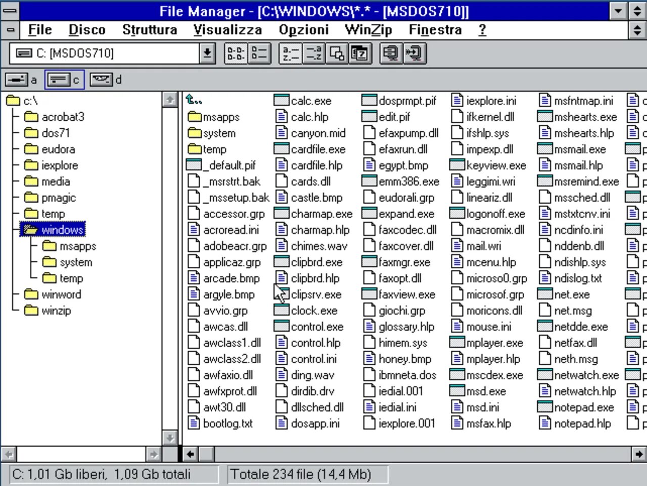Open the Disco menu
This screenshot has width=647, height=486.
tap(87, 30)
